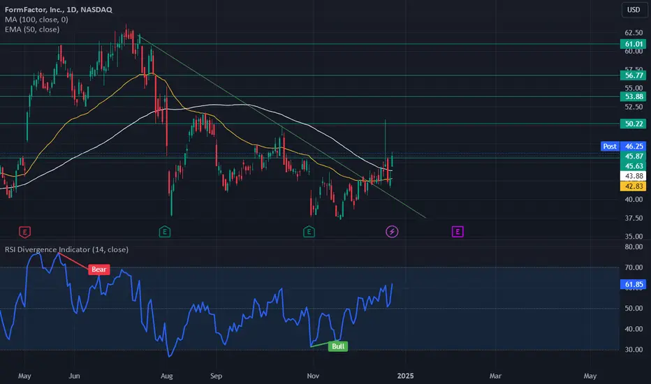Click the 2025 label on time axis

[405, 376]
